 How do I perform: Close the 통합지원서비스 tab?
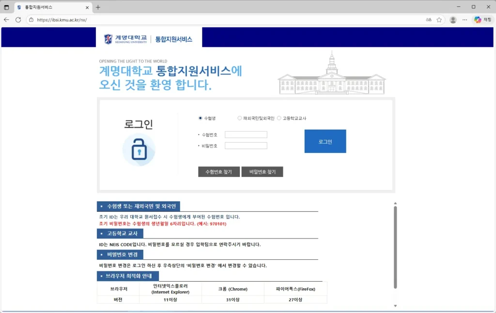point(88,7)
